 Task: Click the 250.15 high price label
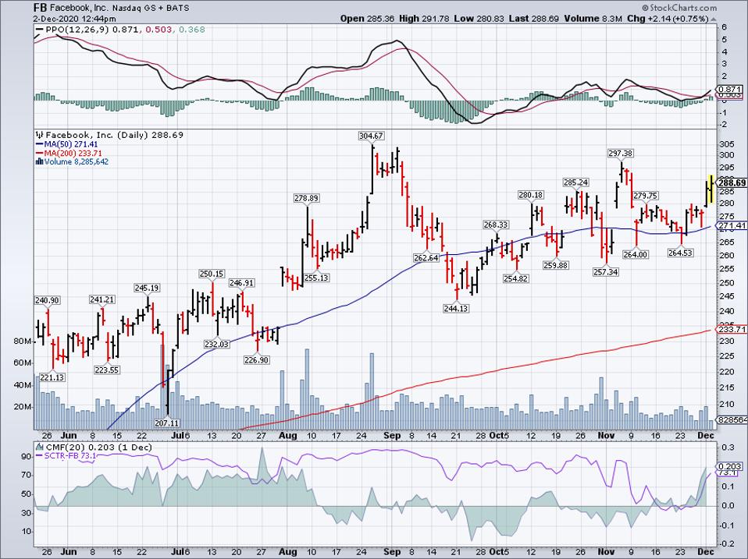coord(212,274)
